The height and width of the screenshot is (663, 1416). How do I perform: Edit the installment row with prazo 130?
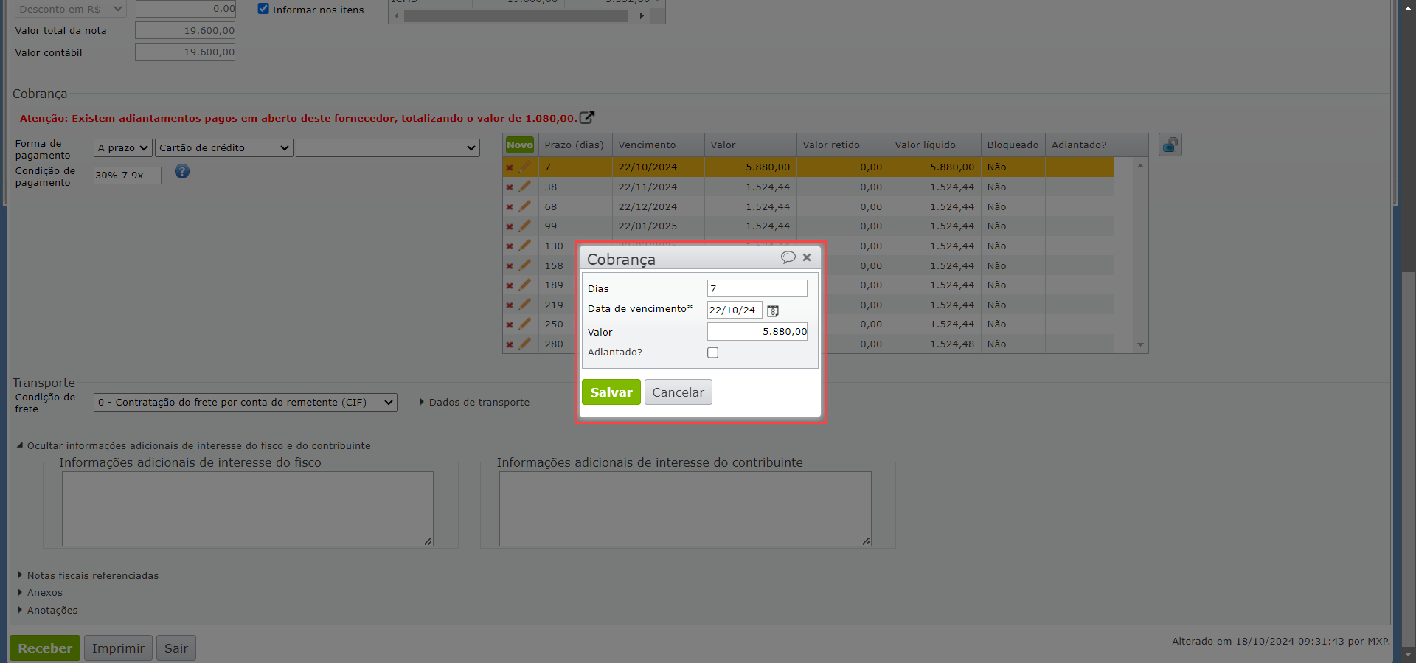coord(525,246)
